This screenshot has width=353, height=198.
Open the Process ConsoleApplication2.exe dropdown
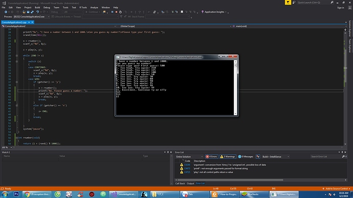click(x=31, y=17)
